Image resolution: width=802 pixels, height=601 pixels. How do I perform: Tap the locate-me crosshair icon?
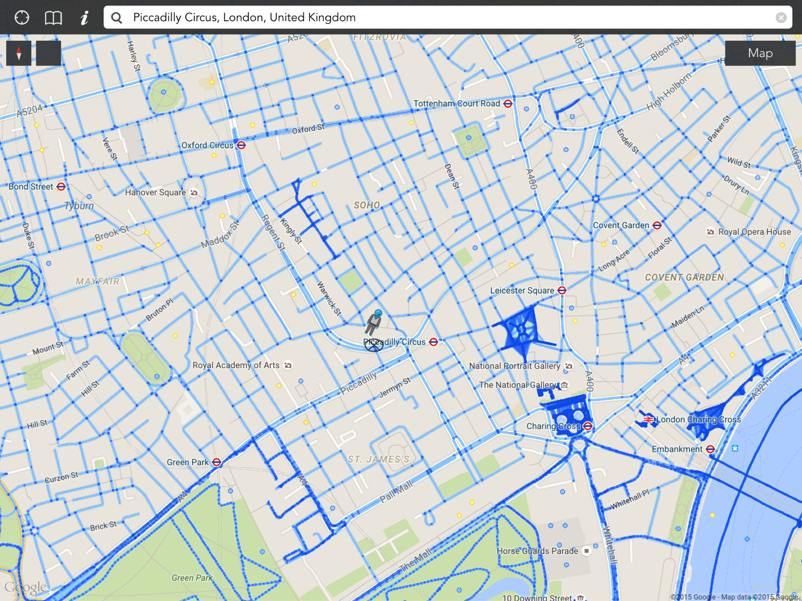pyautogui.click(x=22, y=17)
